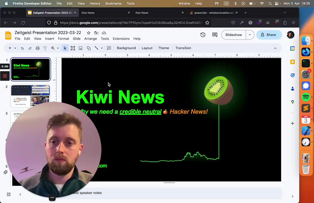The width and height of the screenshot is (314, 203).
Task: Save page to Pocket
Action: [x=233, y=23]
